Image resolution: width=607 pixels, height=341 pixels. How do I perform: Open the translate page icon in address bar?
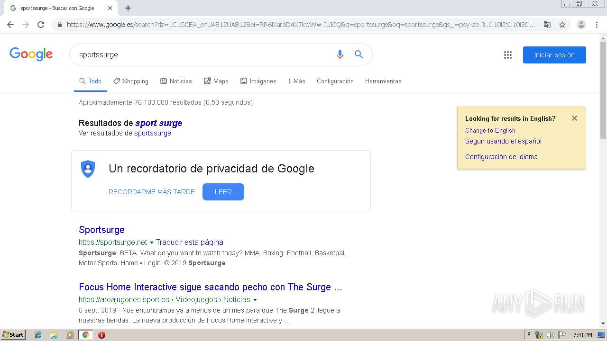(x=547, y=25)
